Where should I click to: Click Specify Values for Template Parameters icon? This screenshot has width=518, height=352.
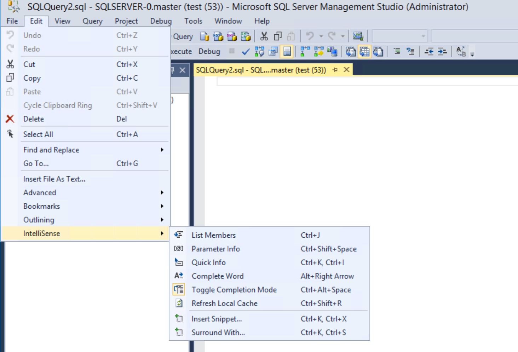point(461,52)
